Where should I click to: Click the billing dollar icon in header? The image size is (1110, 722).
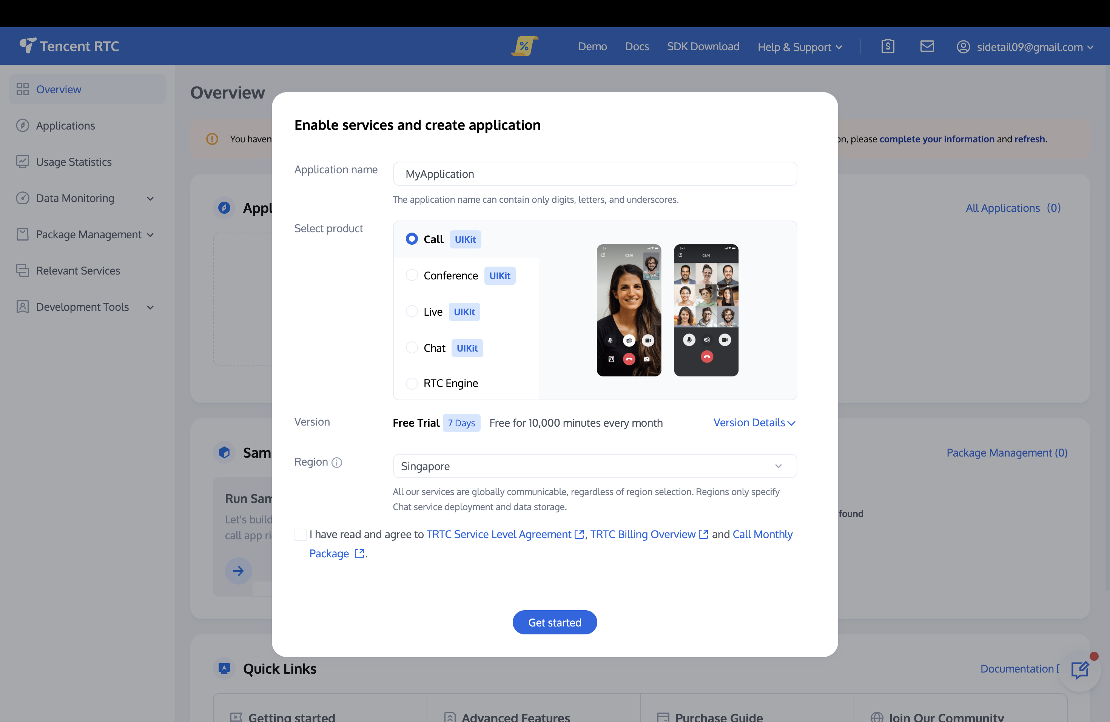pos(888,46)
